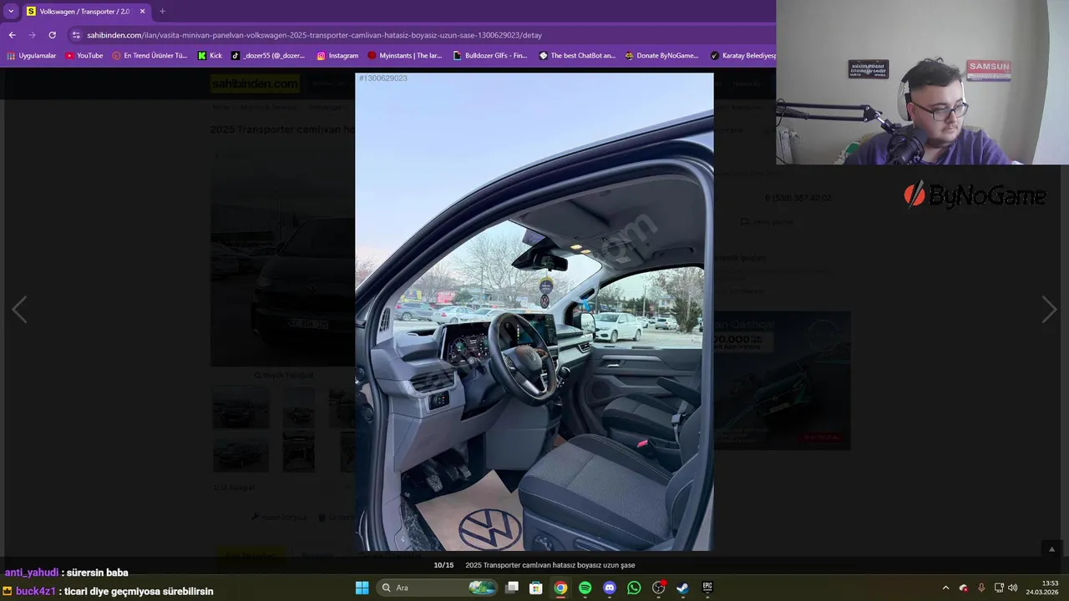Open Discord from taskbar
Viewport: 1069px width, 601px height.
tap(610, 588)
